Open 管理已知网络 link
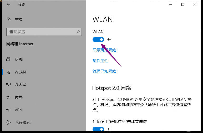This screenshot has height=133, width=203. pos(104,71)
